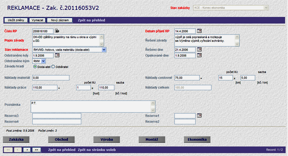
Task: Go to the Výroba section
Action: coord(107,140)
